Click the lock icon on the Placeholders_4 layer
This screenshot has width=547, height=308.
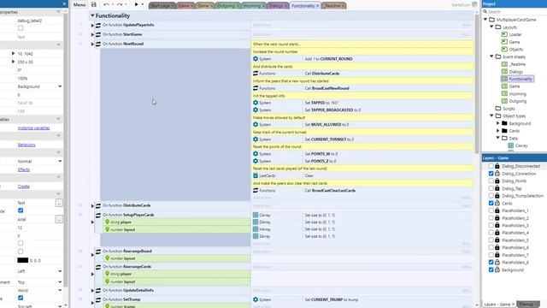pos(497,233)
